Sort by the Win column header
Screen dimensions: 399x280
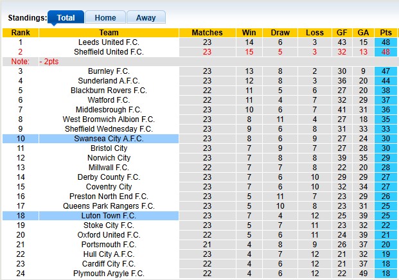[248, 33]
